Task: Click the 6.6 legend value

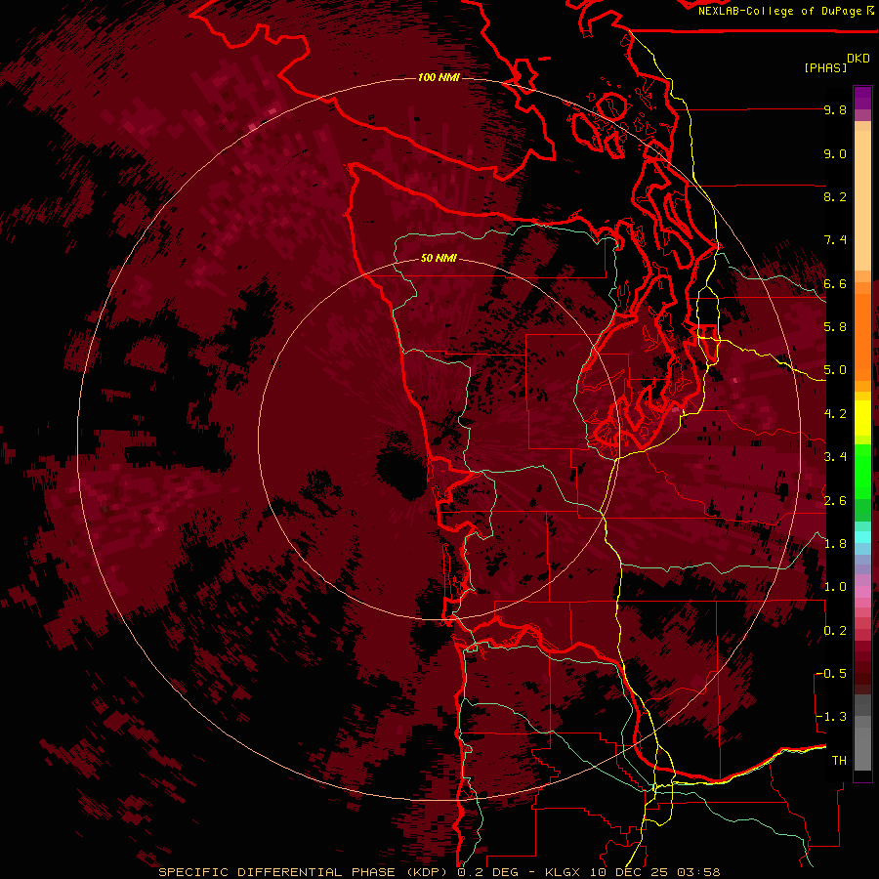Action: (x=835, y=283)
